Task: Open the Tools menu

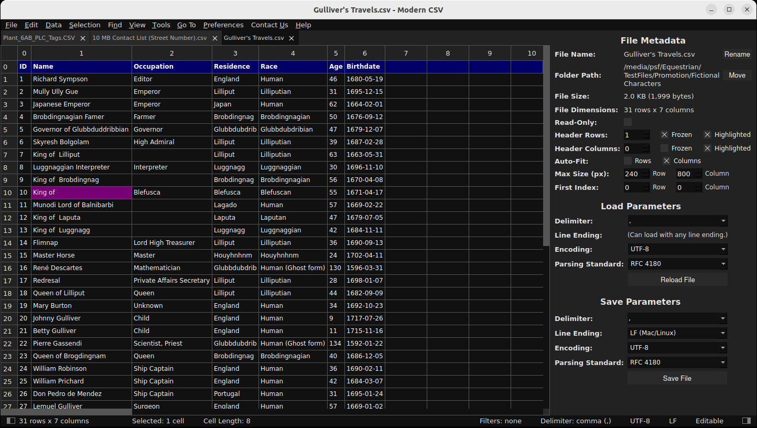Action: pyautogui.click(x=161, y=25)
